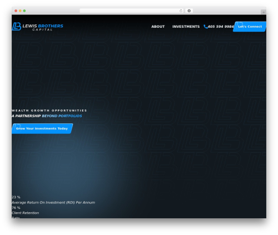The image size is (278, 235).
Task: Click the 'Client Retention' label
Action: point(26,213)
